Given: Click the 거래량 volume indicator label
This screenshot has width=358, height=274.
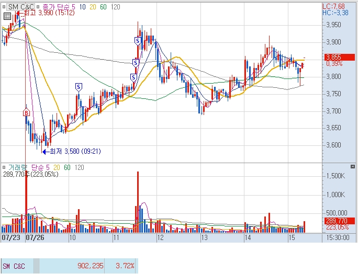Looking at the screenshot, I should [18, 167].
